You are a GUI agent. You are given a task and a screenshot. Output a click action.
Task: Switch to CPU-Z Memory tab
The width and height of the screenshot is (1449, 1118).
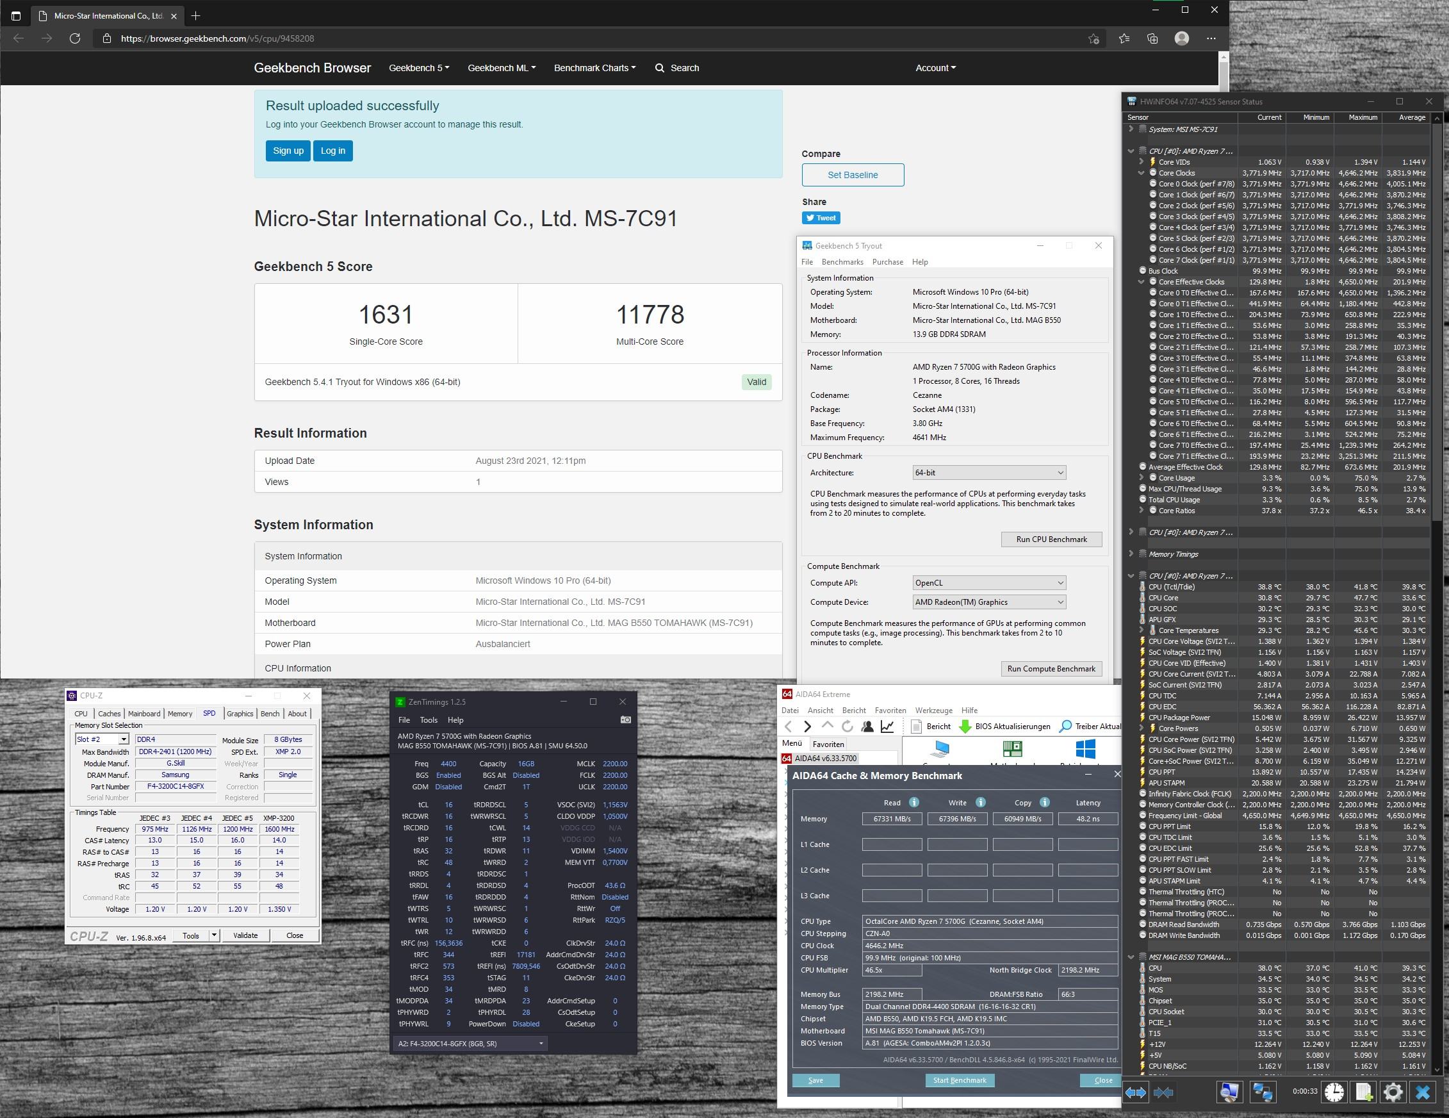[180, 714]
